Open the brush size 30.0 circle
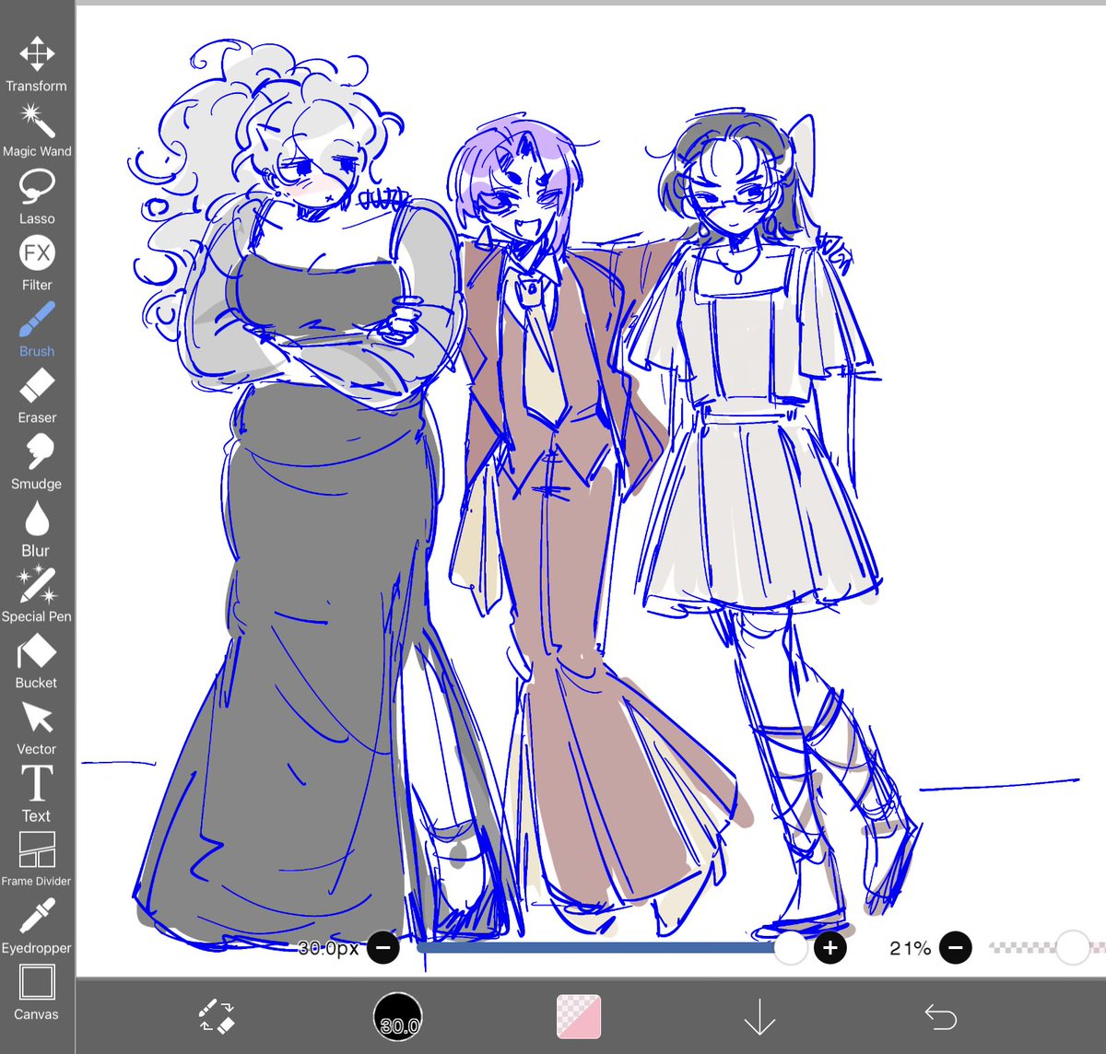This screenshot has height=1054, width=1106. click(398, 1018)
